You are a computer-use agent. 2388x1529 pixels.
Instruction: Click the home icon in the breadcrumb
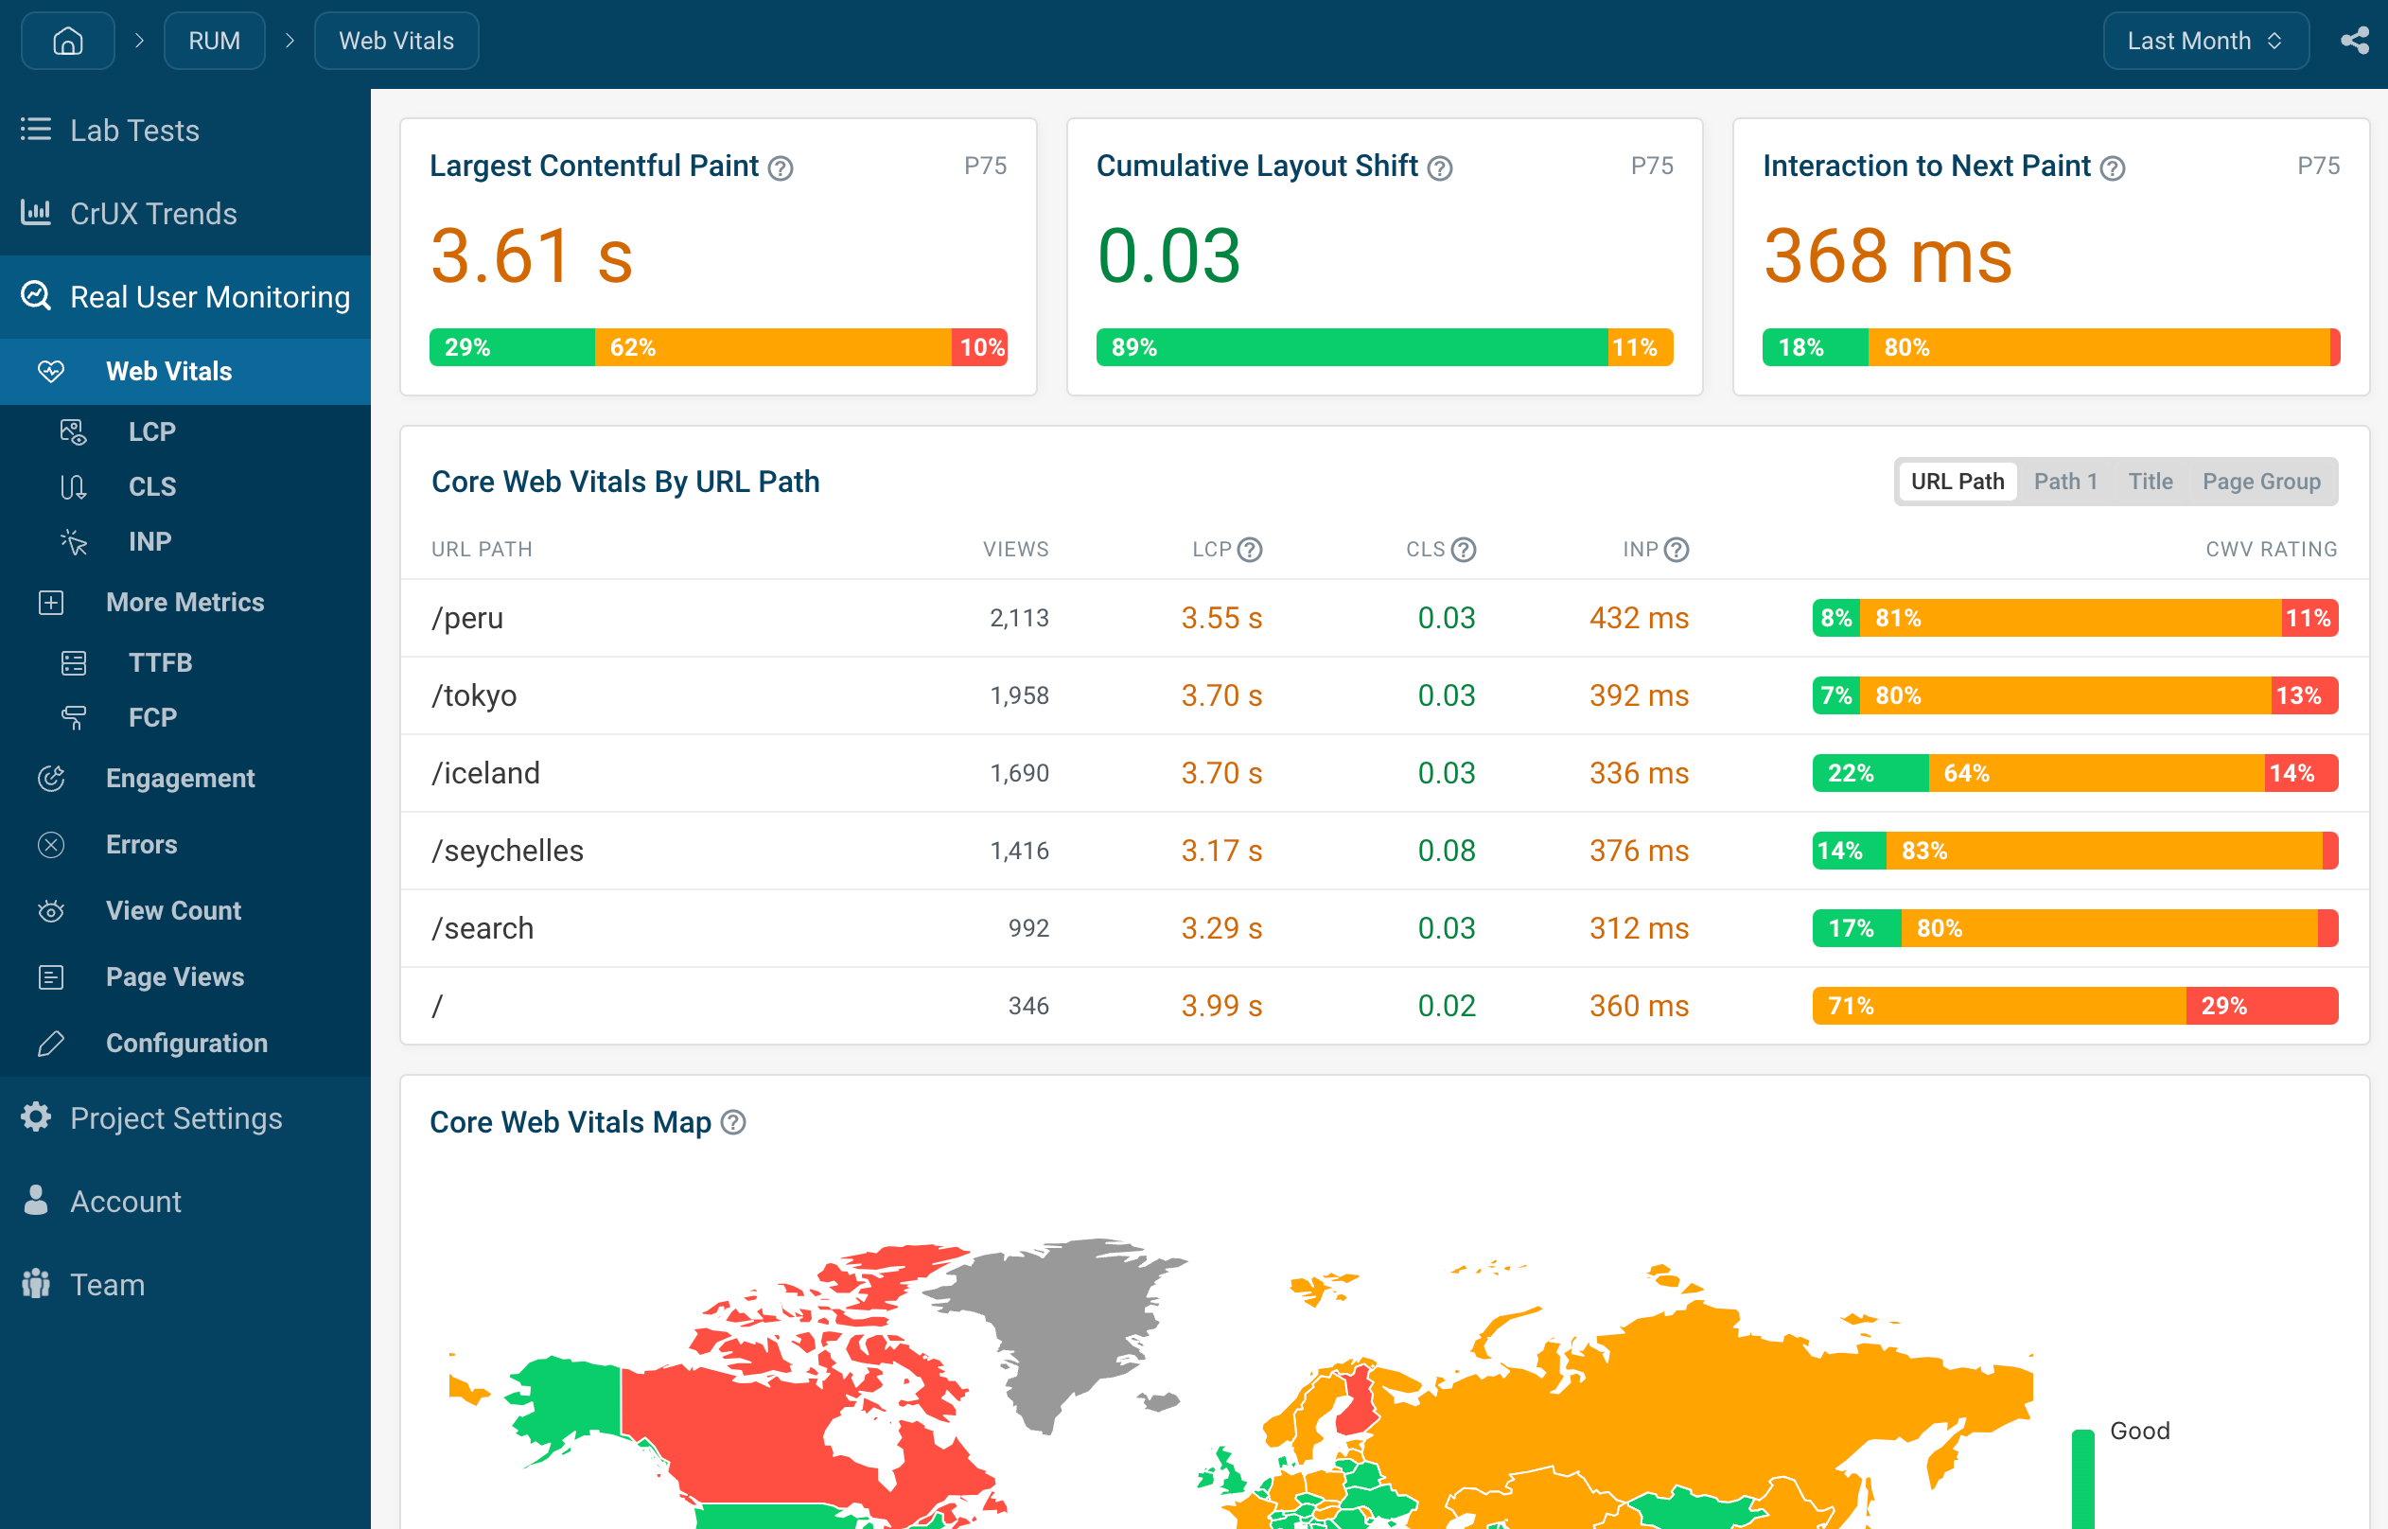pyautogui.click(x=67, y=41)
